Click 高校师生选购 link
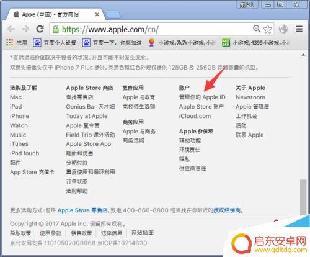This screenshot has width=310, height=257. click(139, 107)
